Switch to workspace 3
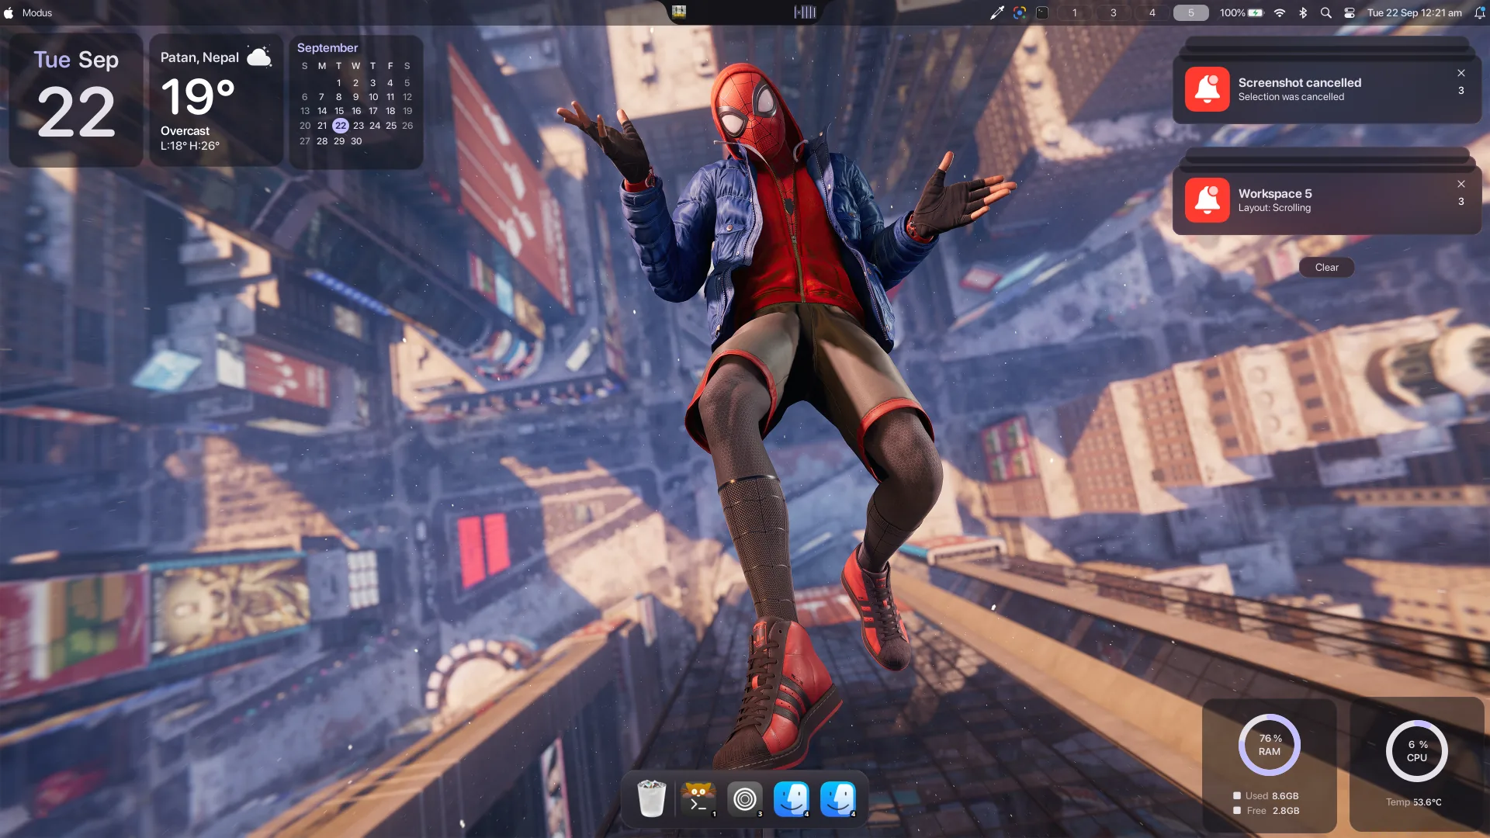Viewport: 1490px width, 838px height. click(x=1114, y=12)
